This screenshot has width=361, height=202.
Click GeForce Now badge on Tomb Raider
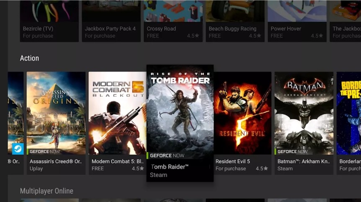coord(166,155)
